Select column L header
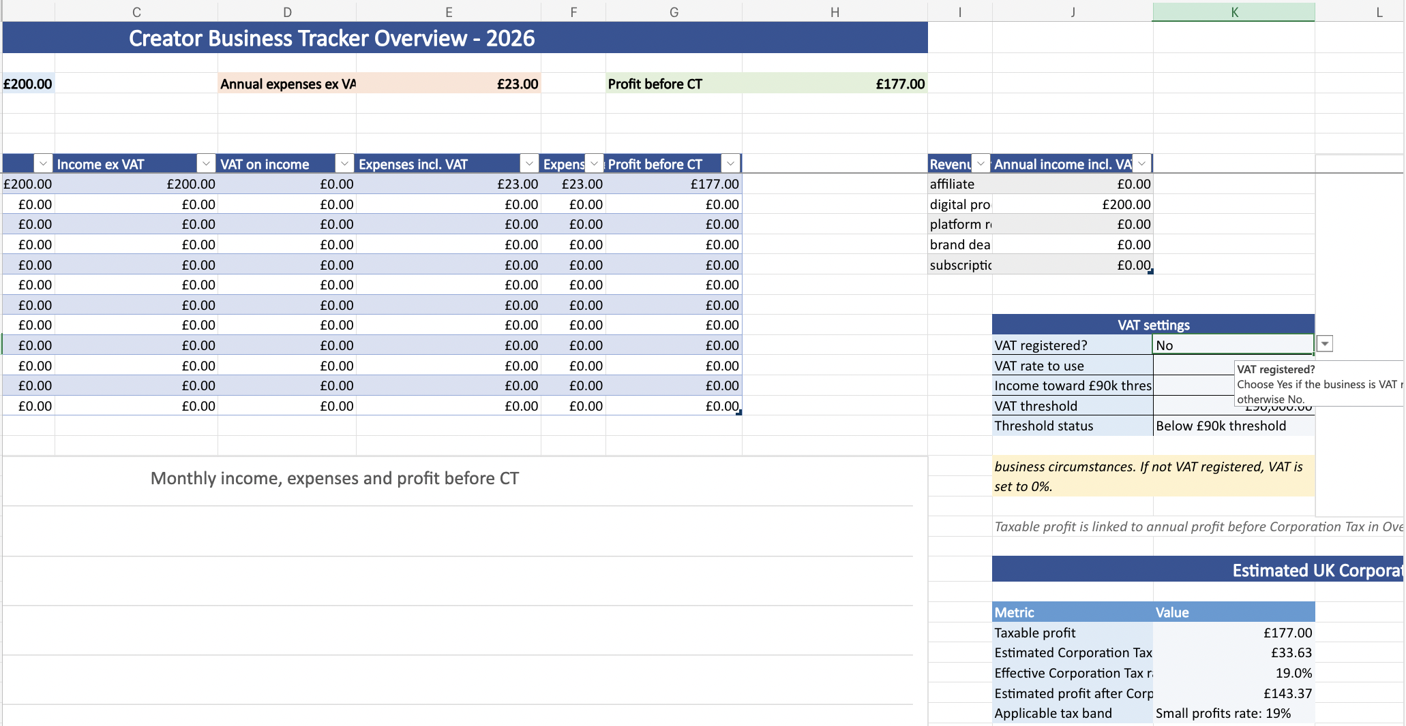 [x=1360, y=12]
